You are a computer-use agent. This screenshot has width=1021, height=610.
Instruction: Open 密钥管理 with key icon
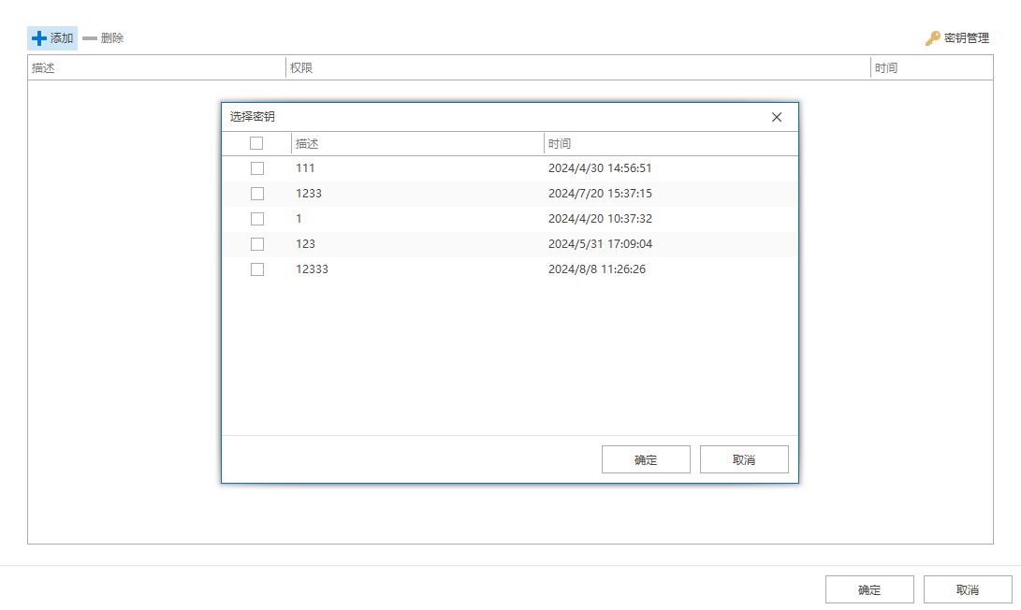coord(957,38)
